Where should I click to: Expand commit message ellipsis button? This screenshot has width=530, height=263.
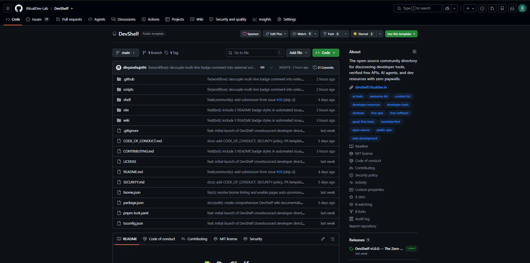pyautogui.click(x=262, y=67)
